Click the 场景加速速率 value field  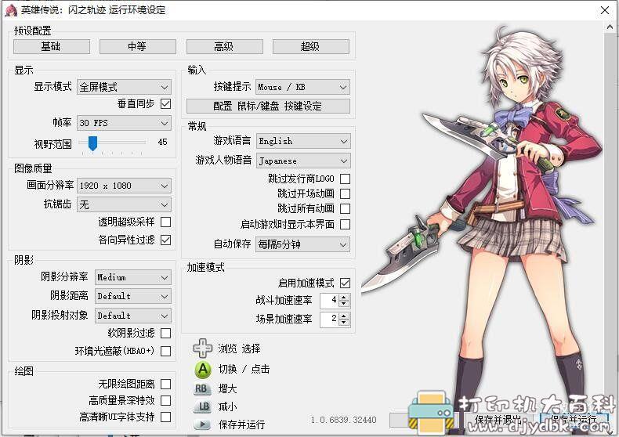coord(330,319)
